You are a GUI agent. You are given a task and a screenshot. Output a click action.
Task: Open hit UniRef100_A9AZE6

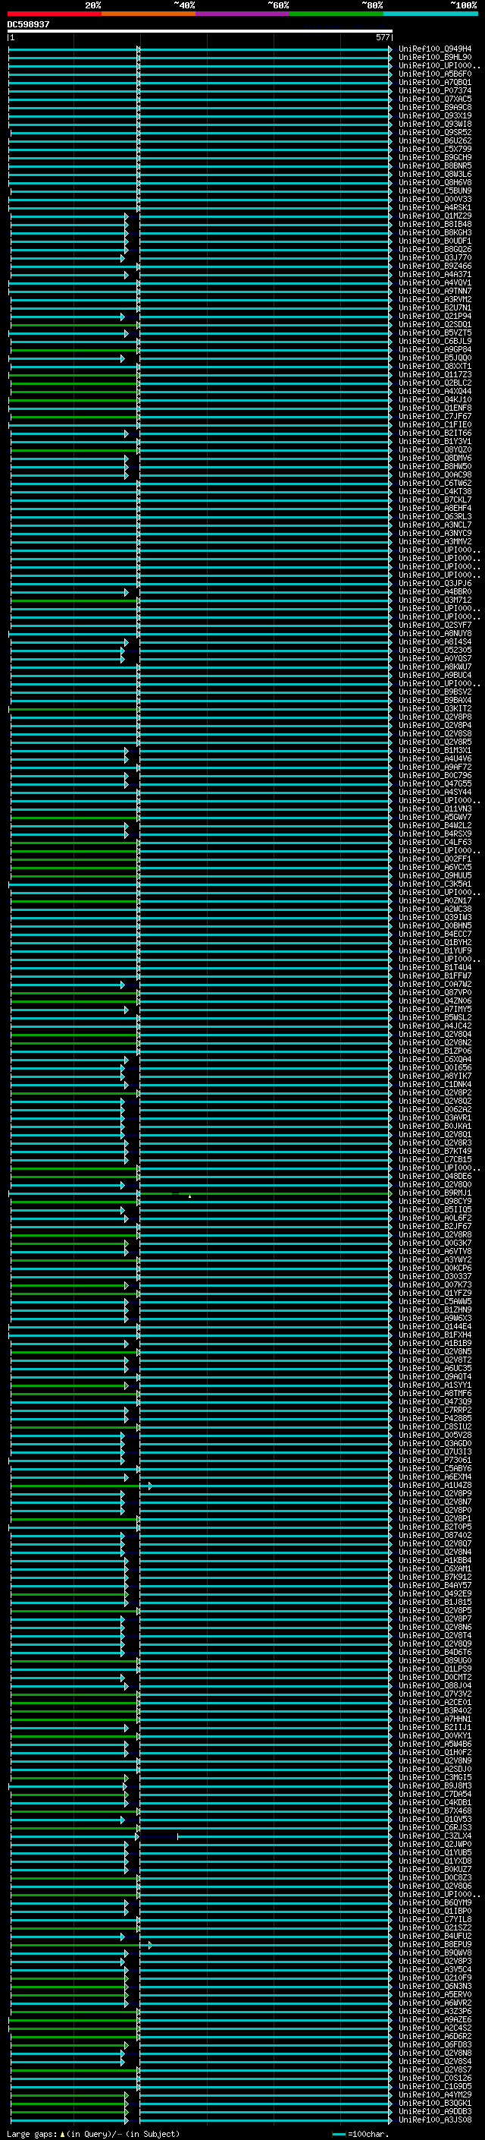[435, 2020]
